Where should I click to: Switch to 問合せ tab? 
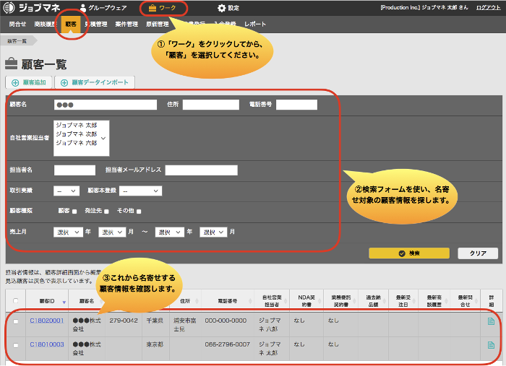tap(17, 24)
